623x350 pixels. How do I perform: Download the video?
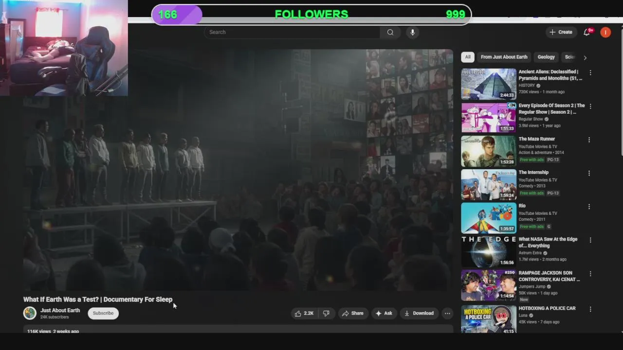(x=419, y=314)
